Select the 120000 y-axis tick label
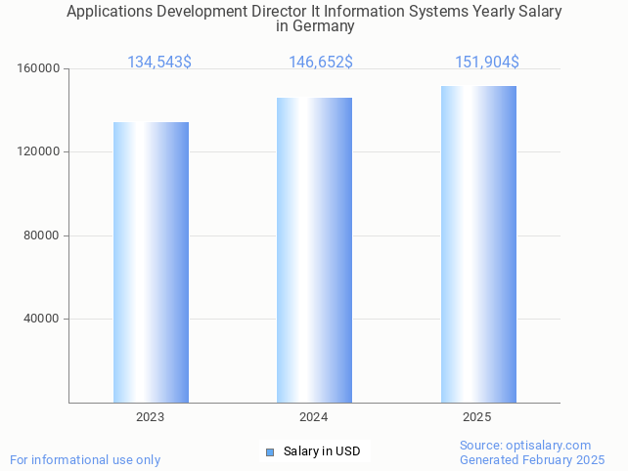Screen dimensions: 628x471 pos(39,152)
